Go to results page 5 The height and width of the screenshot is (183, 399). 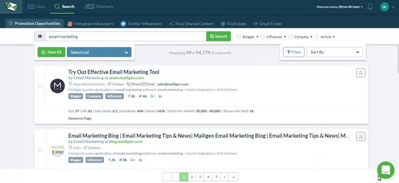click(216, 177)
